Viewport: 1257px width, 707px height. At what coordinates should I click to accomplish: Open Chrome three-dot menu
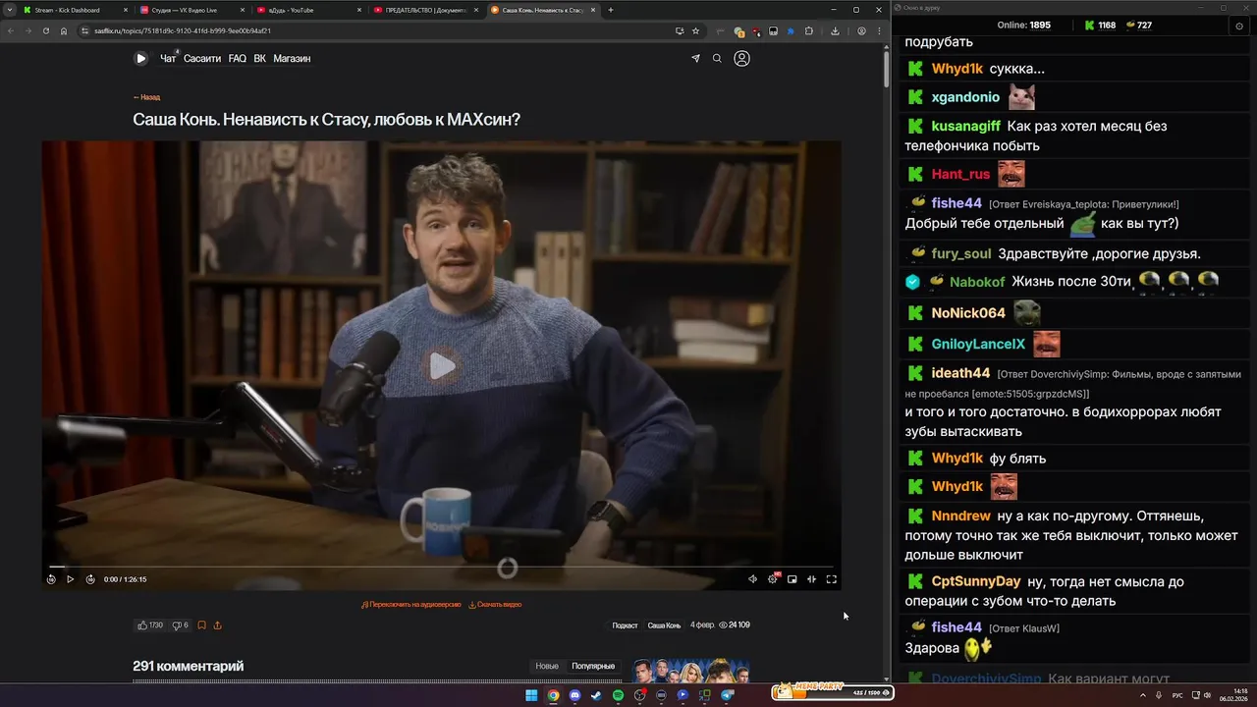click(879, 30)
